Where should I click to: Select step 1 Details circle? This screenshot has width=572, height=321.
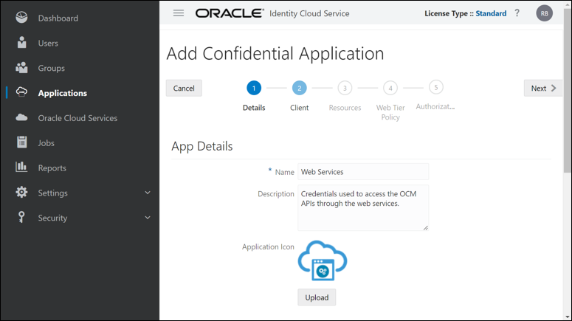pos(254,88)
